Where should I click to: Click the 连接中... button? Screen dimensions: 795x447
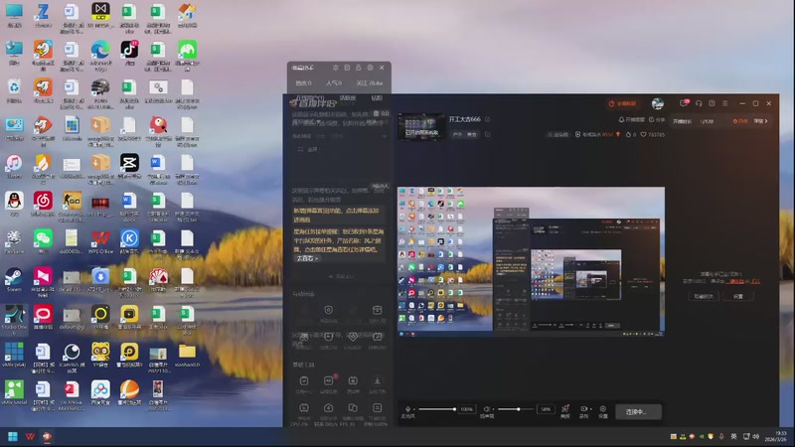638,411
